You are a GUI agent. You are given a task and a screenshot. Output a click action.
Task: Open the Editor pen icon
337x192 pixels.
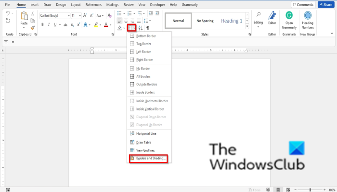pyautogui.click(x=272, y=16)
